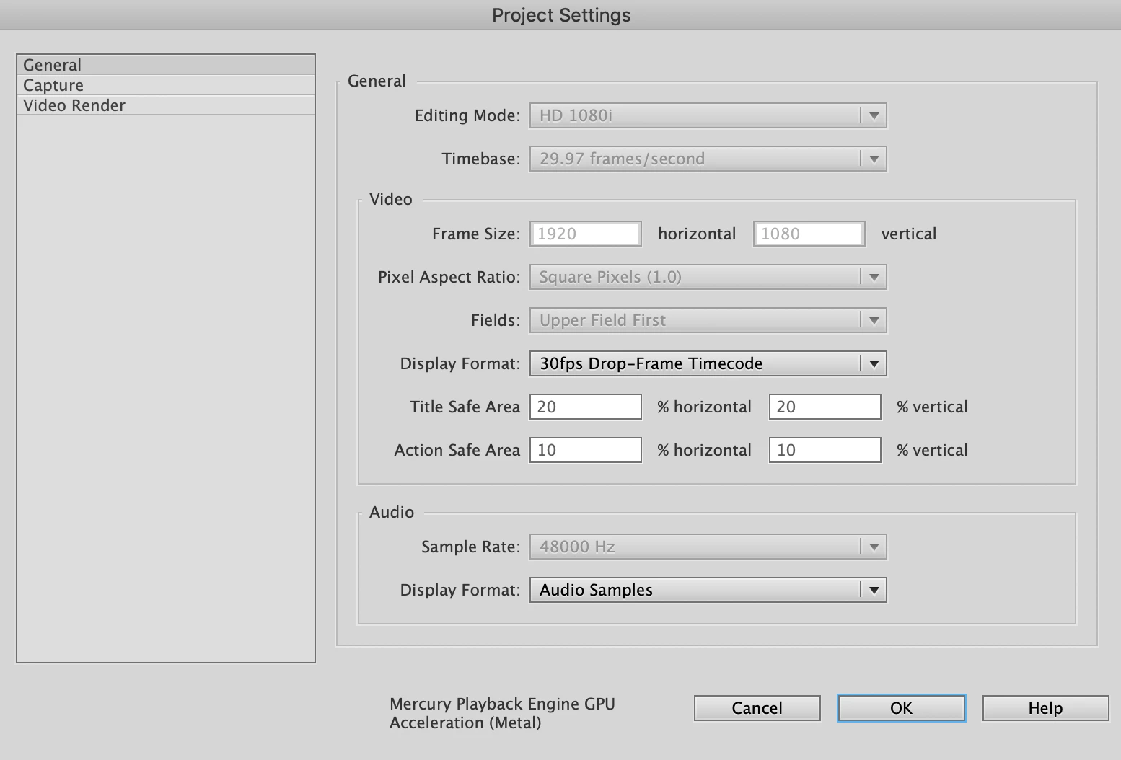The height and width of the screenshot is (760, 1121).
Task: Open the Pixel Aspect Ratio dropdown
Action: [x=708, y=277]
